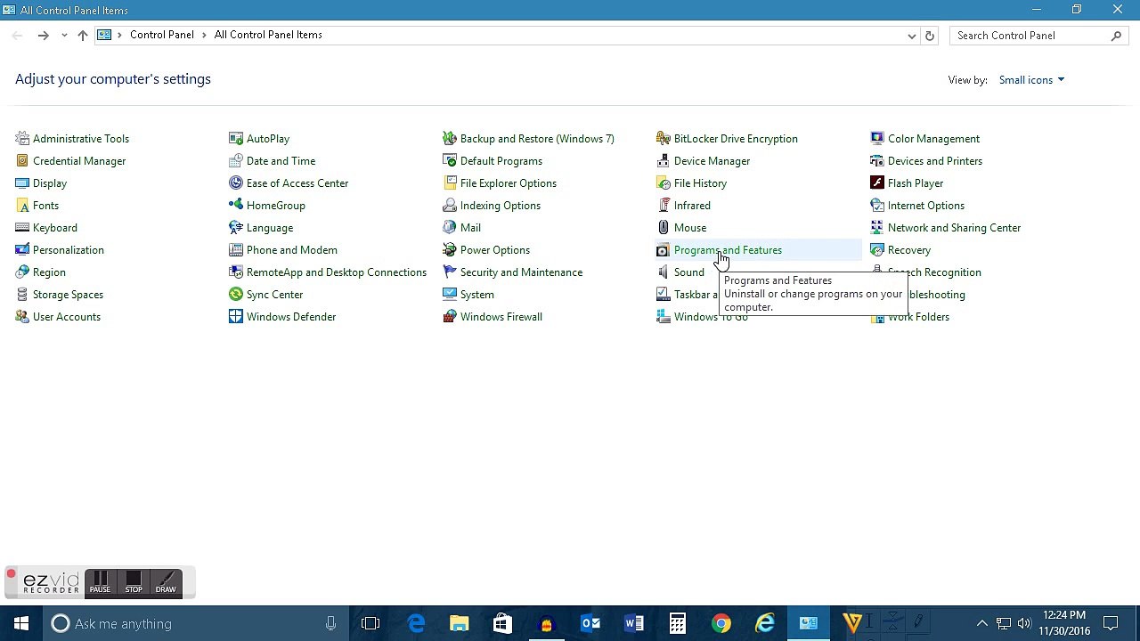The height and width of the screenshot is (641, 1140).
Task: Click the Security and Maintenance flag icon
Action: (x=450, y=272)
